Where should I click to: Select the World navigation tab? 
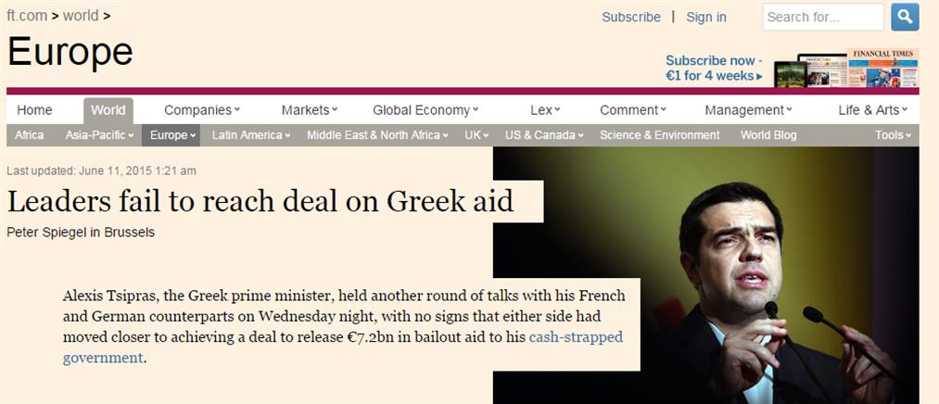coord(108,110)
